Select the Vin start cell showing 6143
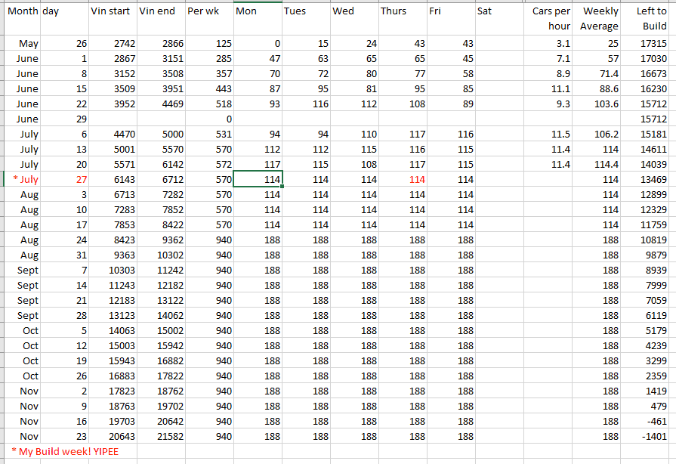676x464 pixels. click(112, 179)
